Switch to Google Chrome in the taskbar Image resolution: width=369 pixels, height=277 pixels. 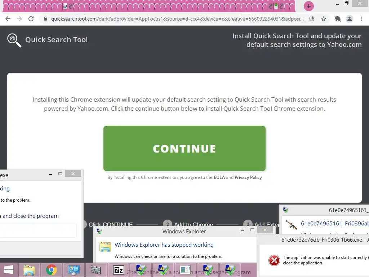coord(51,270)
